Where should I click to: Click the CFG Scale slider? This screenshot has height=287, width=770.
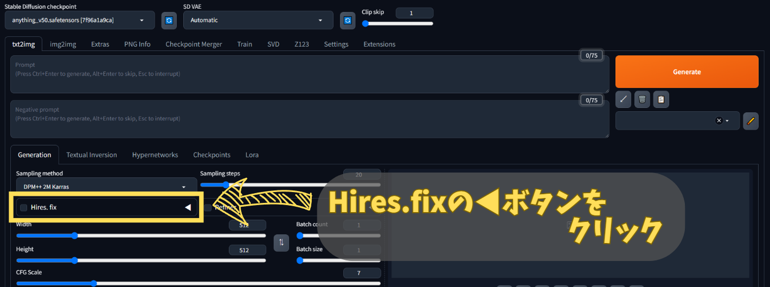click(x=198, y=283)
